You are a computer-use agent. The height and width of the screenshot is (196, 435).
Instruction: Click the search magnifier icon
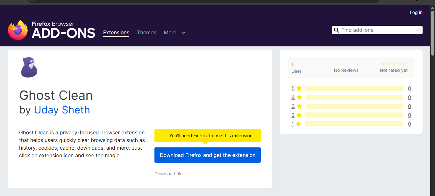coord(336,30)
